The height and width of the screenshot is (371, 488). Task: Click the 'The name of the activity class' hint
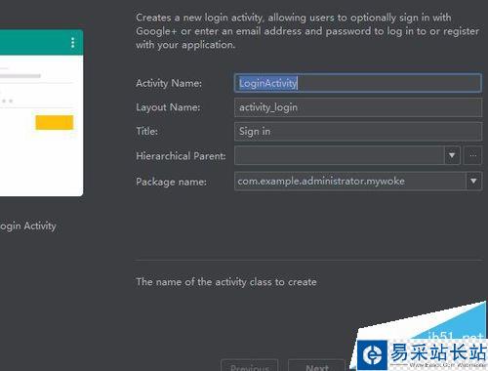(226, 282)
